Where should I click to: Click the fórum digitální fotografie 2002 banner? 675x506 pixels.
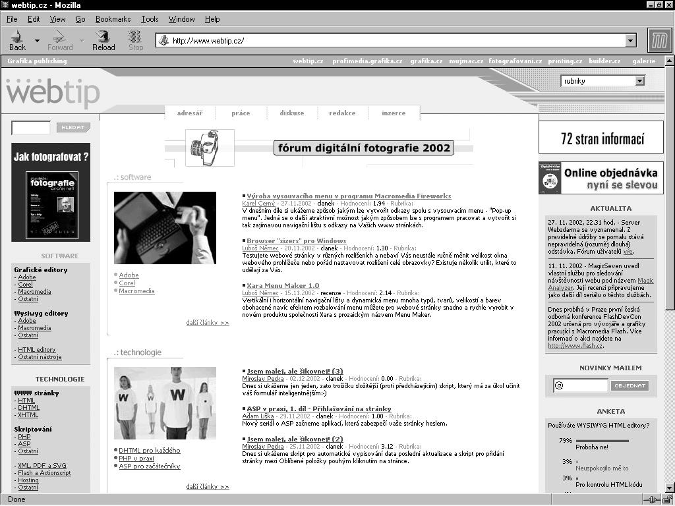pos(364,148)
